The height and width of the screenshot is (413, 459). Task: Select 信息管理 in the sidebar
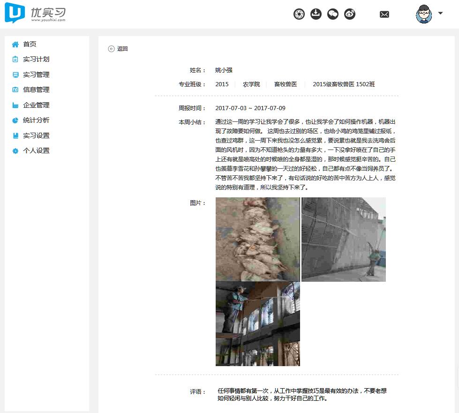[x=36, y=90]
